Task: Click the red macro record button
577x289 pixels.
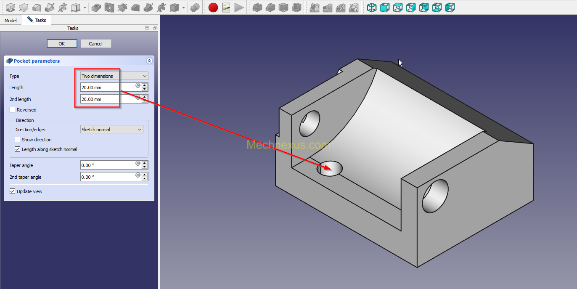Action: (x=213, y=7)
